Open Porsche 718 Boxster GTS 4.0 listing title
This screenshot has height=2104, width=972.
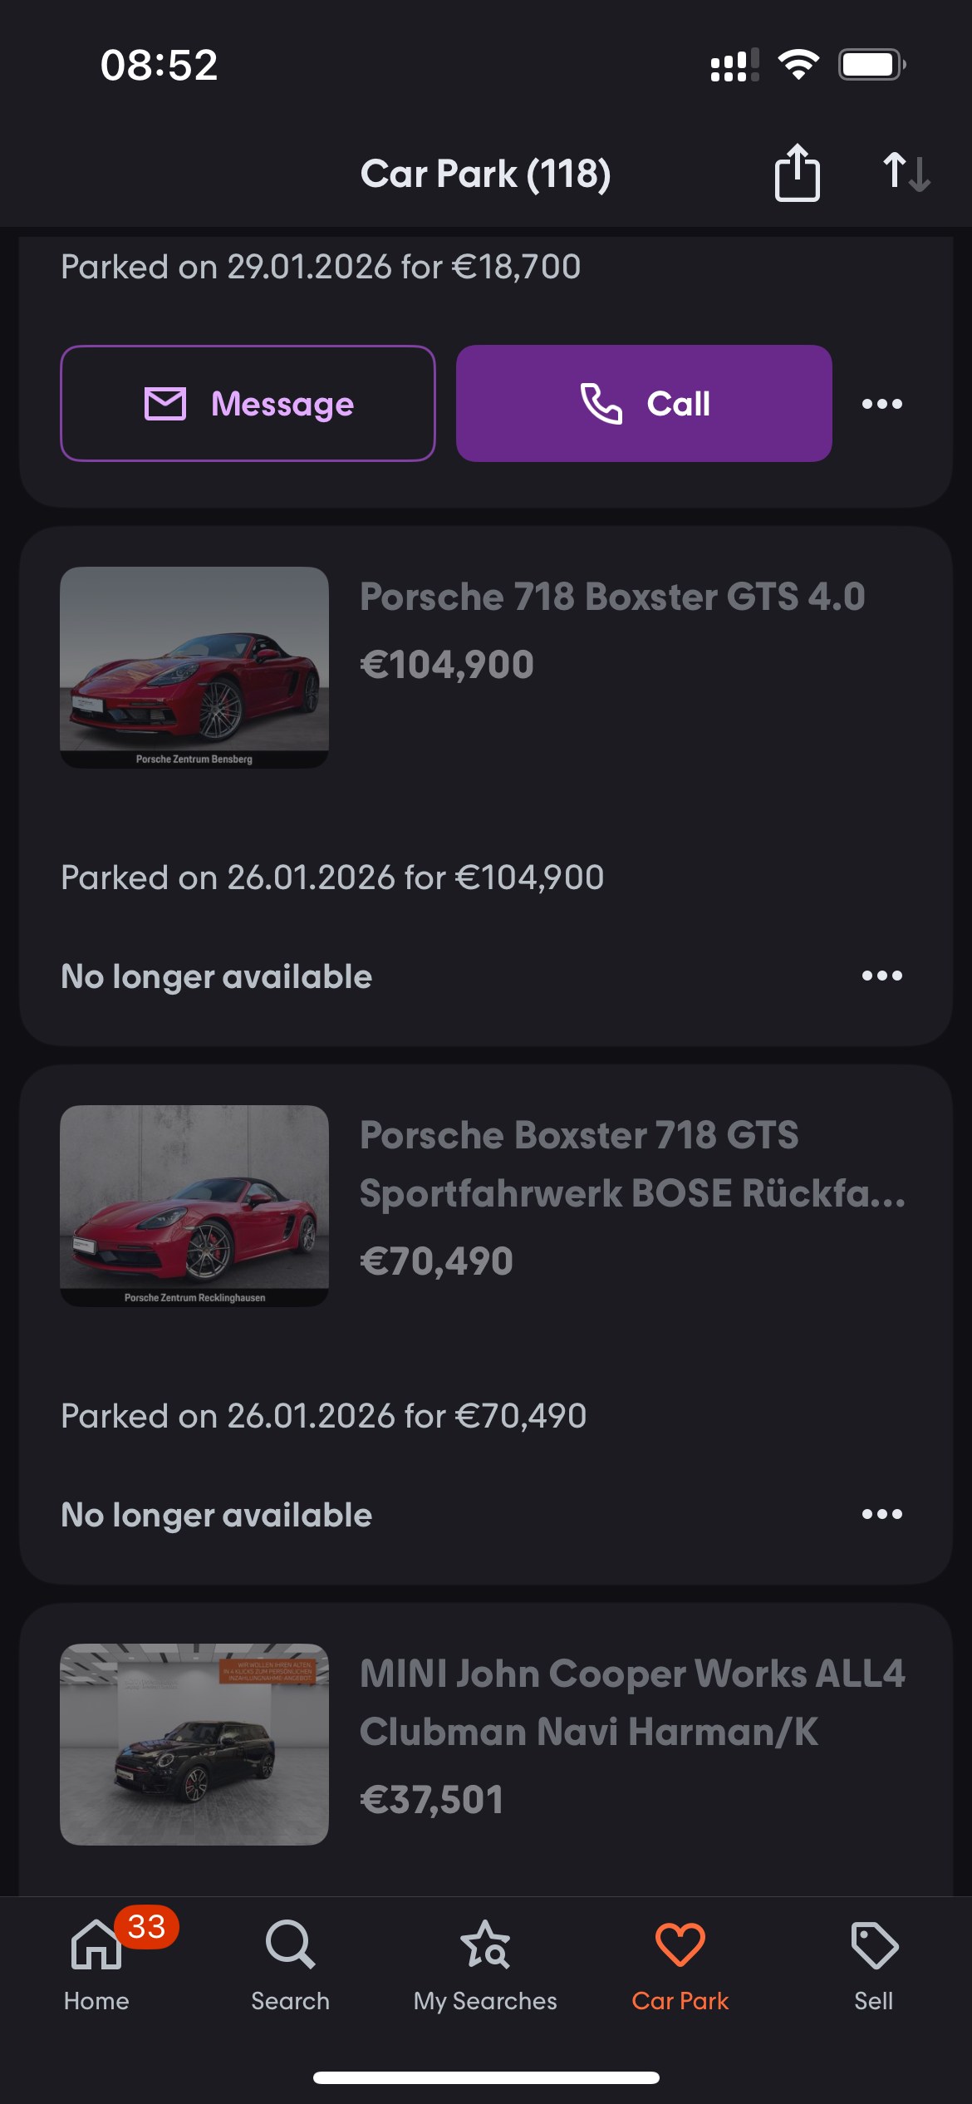point(612,597)
